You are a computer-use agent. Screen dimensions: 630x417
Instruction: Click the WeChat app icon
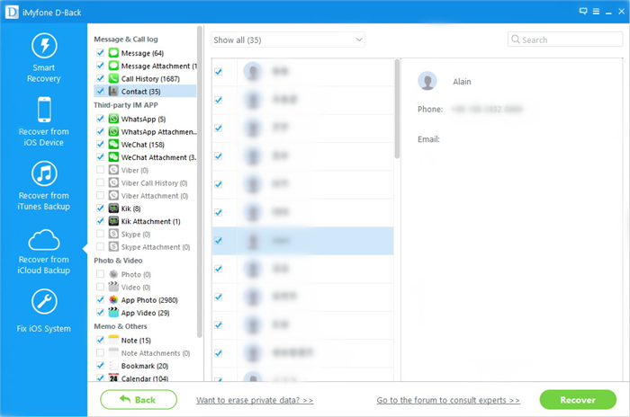pos(113,145)
